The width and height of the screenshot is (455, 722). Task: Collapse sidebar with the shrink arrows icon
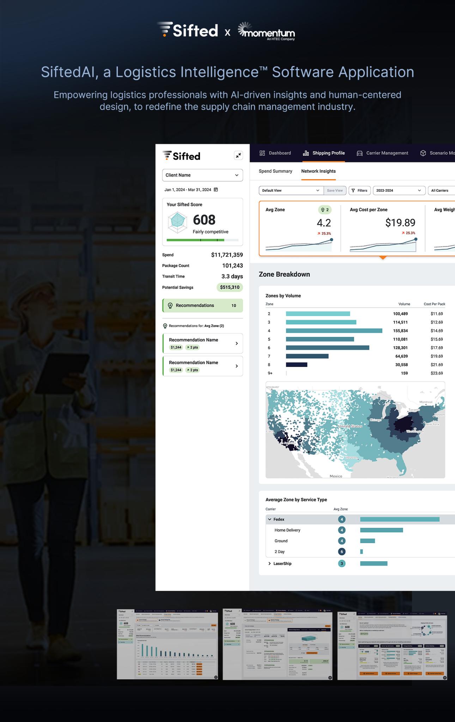238,155
